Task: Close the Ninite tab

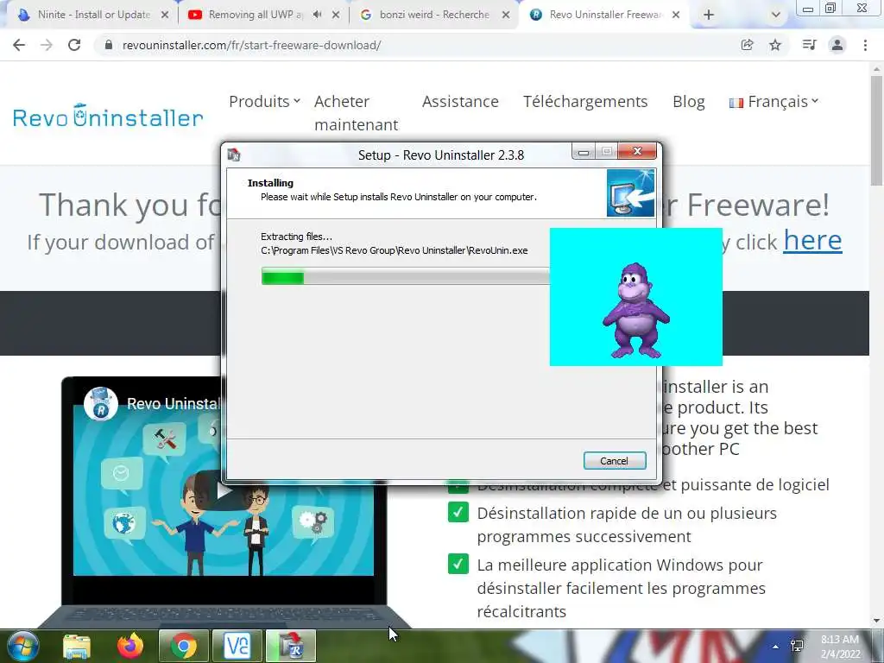Action: pos(165,16)
